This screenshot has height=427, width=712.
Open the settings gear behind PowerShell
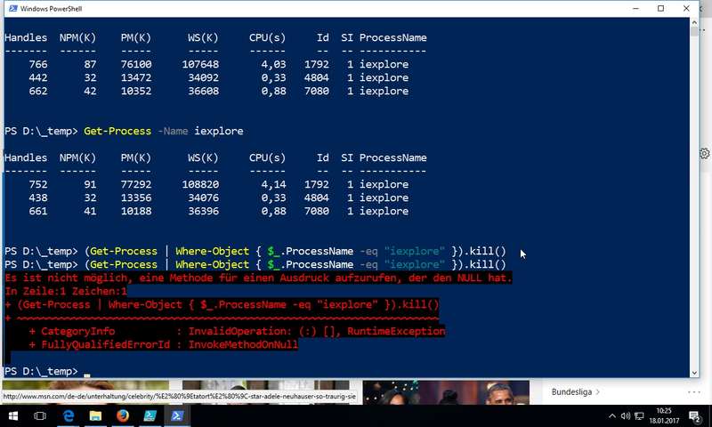705,153
